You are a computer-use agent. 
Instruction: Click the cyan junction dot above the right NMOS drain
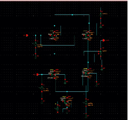[x=88, y=62]
